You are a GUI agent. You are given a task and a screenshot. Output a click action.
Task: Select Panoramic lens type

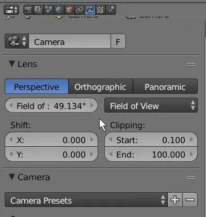tap(165, 86)
